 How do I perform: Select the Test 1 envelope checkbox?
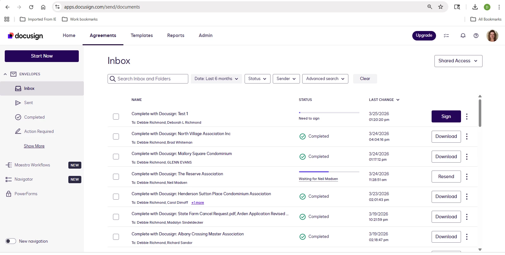116,116
